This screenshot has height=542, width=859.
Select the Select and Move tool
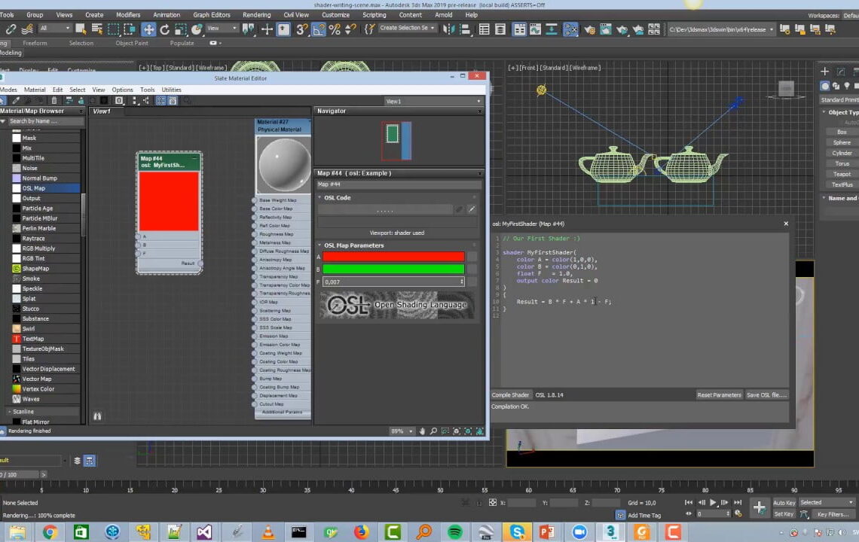coord(148,29)
